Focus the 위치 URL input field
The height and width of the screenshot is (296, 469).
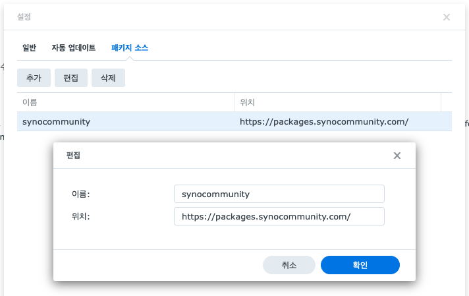point(279,216)
